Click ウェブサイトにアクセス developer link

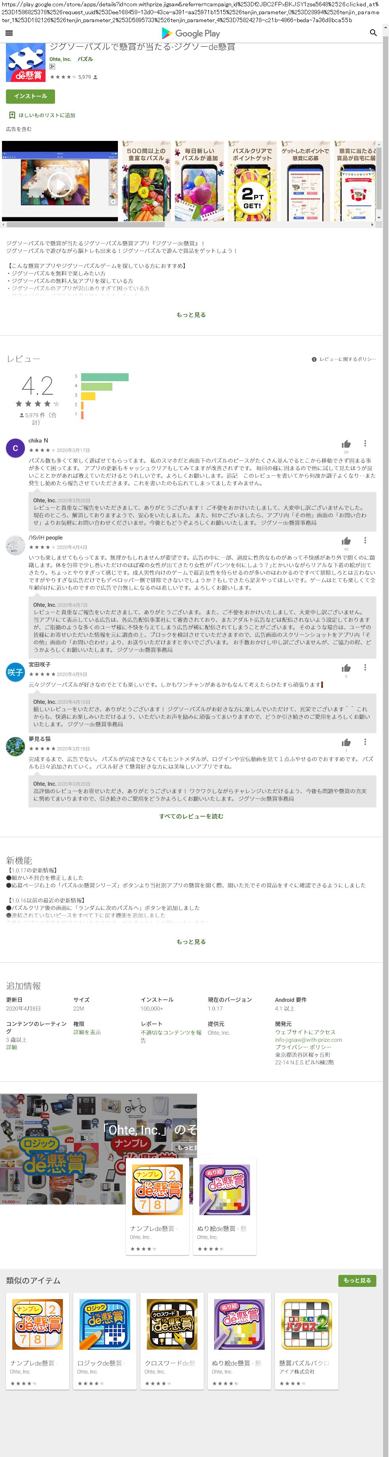coord(306,1032)
